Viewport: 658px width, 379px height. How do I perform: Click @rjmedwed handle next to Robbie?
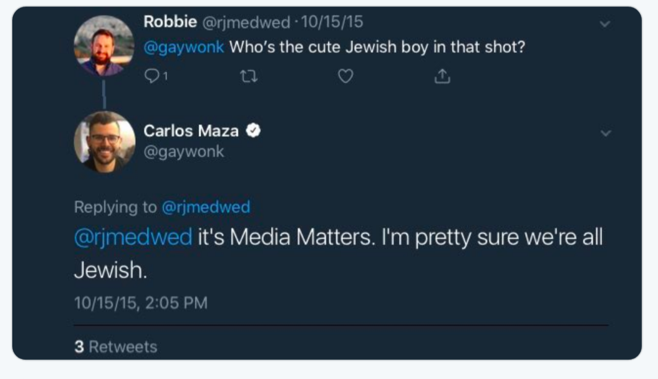click(245, 23)
